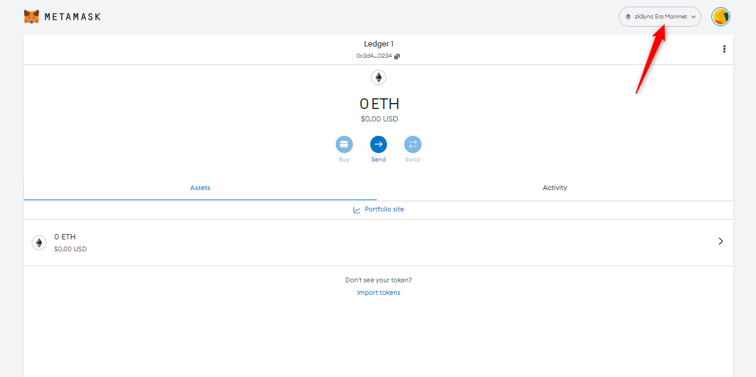Click the Send arrow button
The image size is (756, 377).
coord(379,145)
